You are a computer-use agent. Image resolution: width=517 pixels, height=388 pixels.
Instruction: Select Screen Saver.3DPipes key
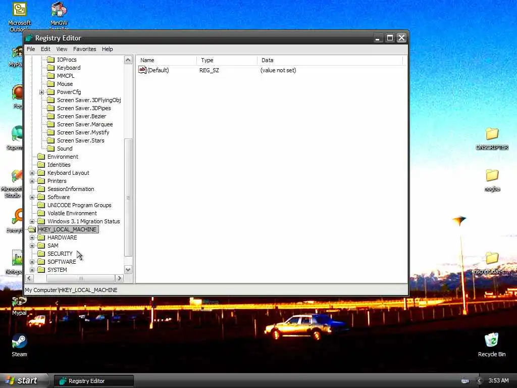click(x=84, y=108)
